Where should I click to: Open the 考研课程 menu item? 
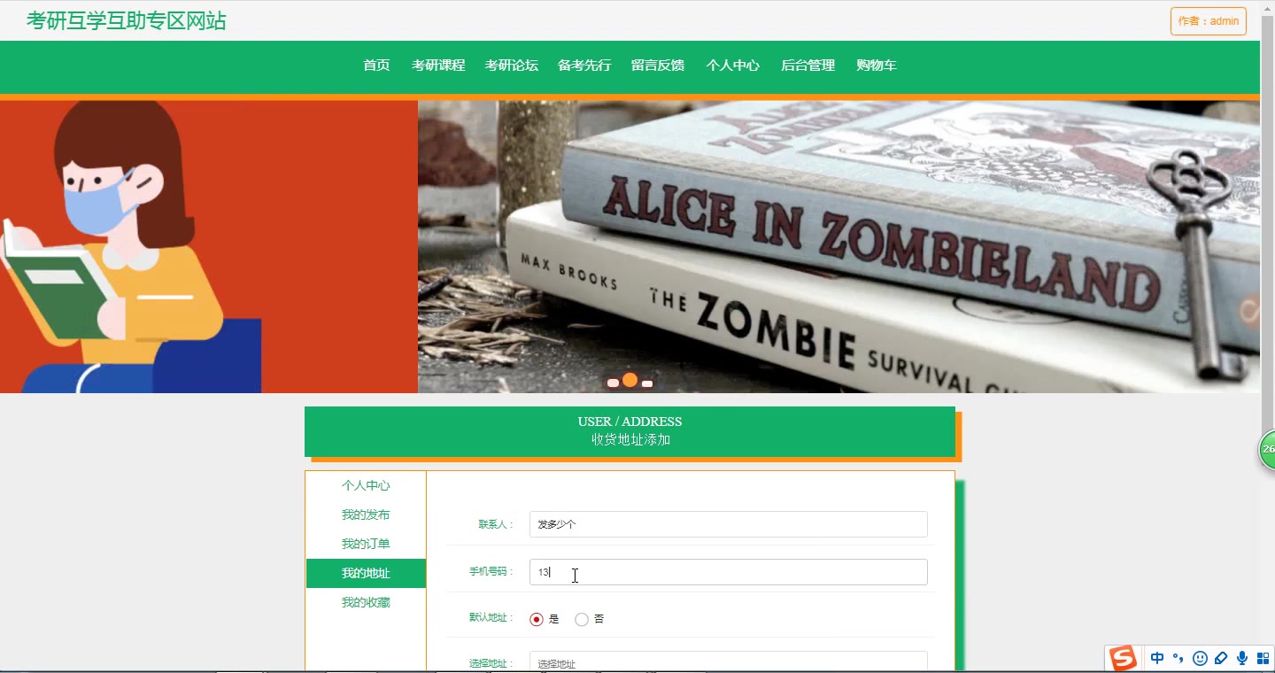point(438,66)
